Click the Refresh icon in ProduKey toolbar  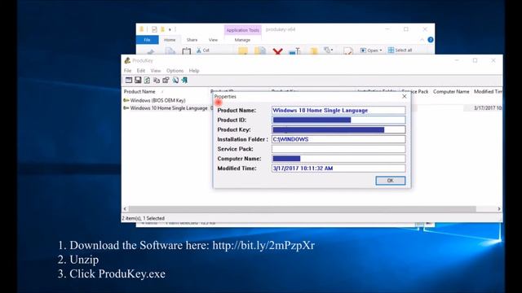click(x=147, y=80)
